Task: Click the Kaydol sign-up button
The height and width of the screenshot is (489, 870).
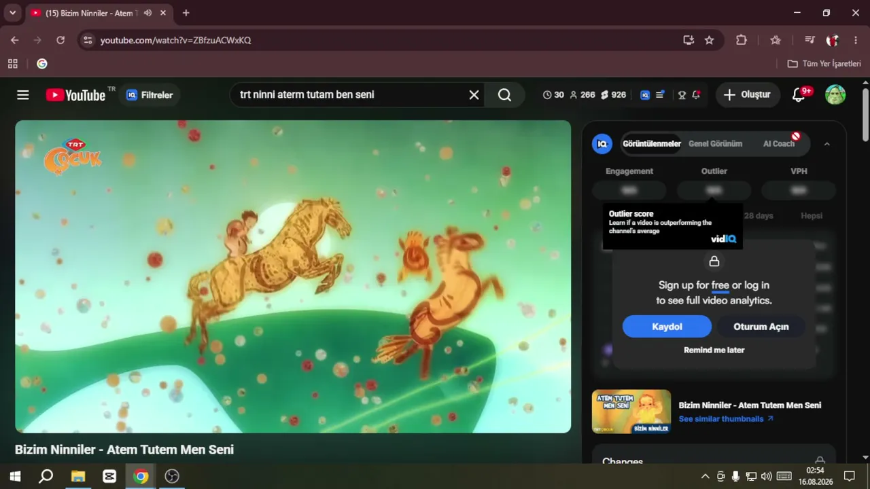Action: (667, 327)
